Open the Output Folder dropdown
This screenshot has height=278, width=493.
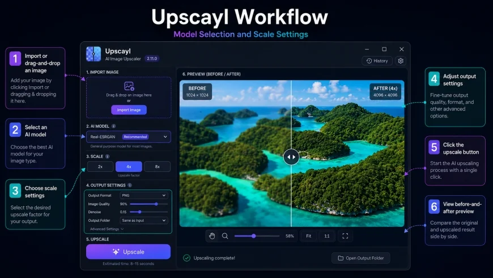(x=144, y=220)
